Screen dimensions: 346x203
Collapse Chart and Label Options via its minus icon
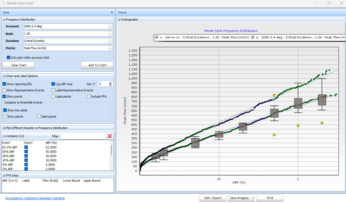pos(4,76)
